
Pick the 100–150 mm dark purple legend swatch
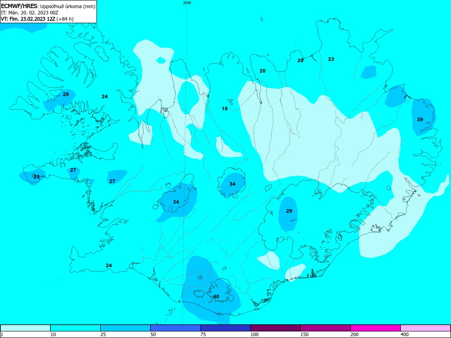coord(276,328)
